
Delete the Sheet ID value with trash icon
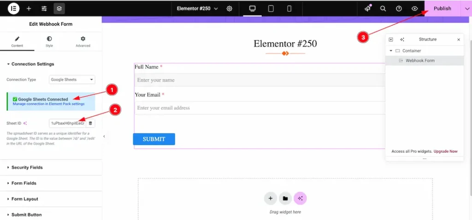90,123
